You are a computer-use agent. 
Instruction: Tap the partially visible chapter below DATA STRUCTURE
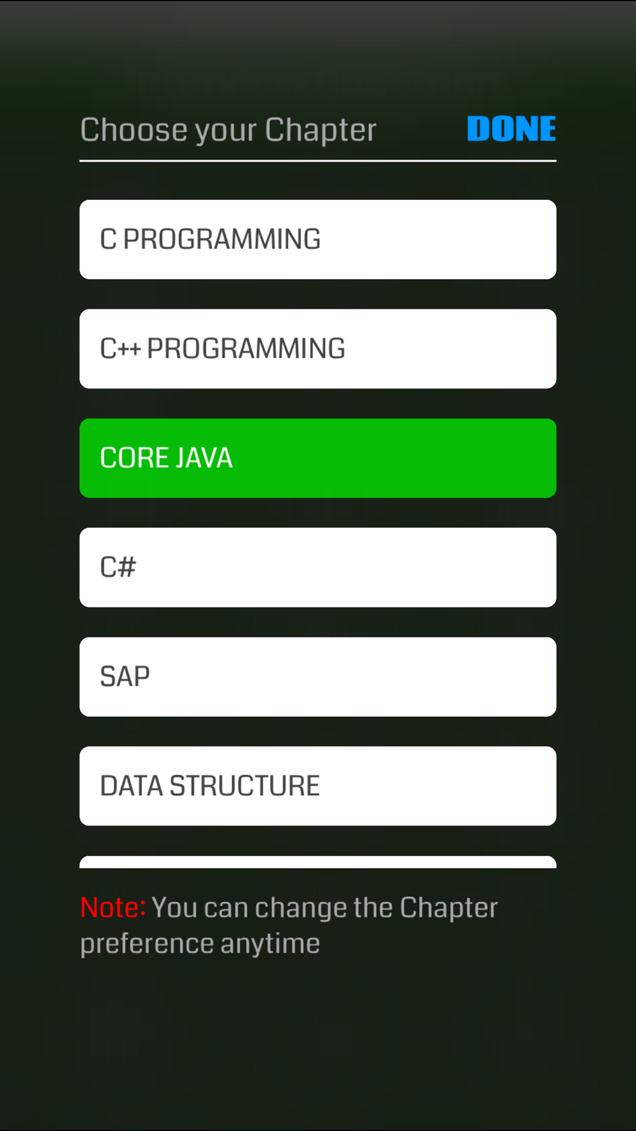click(318, 862)
